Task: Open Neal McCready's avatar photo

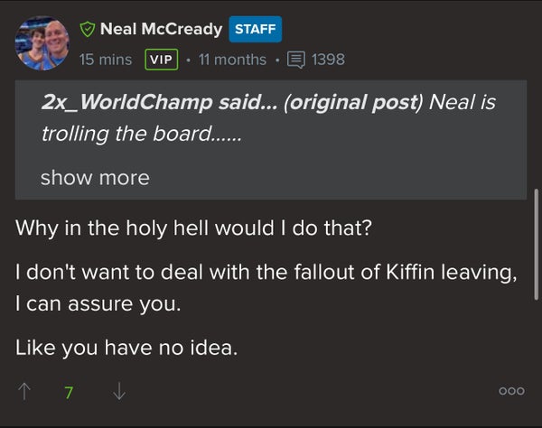Action: [41, 42]
